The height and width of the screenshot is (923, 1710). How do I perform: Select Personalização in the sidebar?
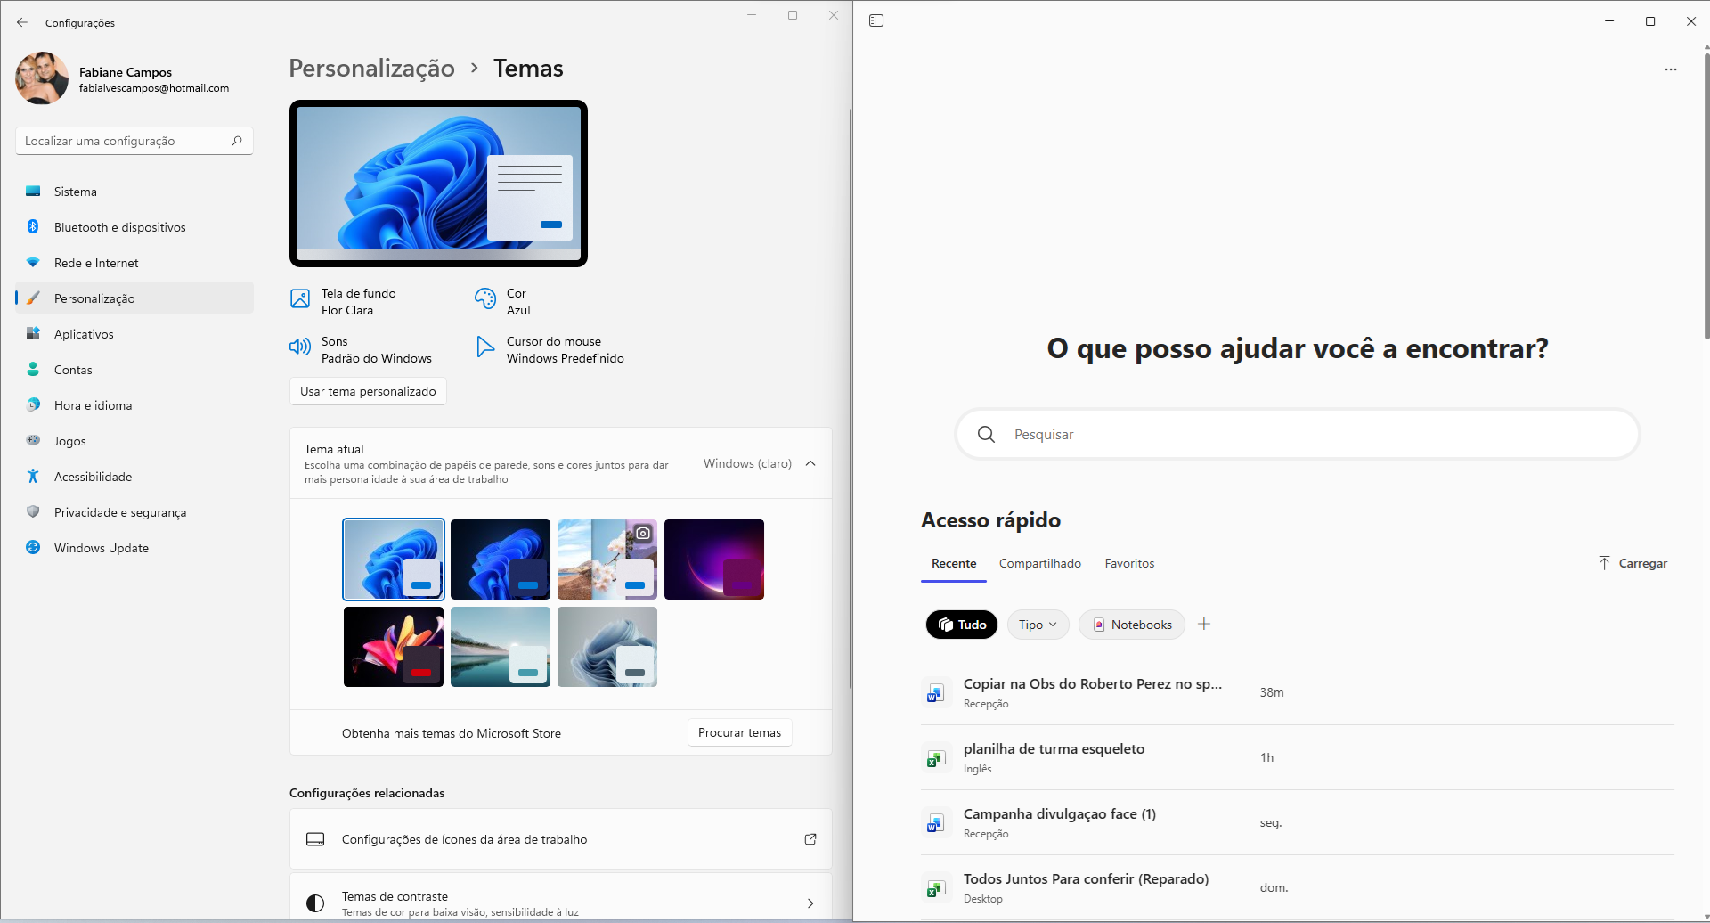point(134,298)
